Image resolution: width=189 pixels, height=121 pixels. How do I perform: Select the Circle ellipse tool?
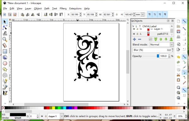point(5,63)
